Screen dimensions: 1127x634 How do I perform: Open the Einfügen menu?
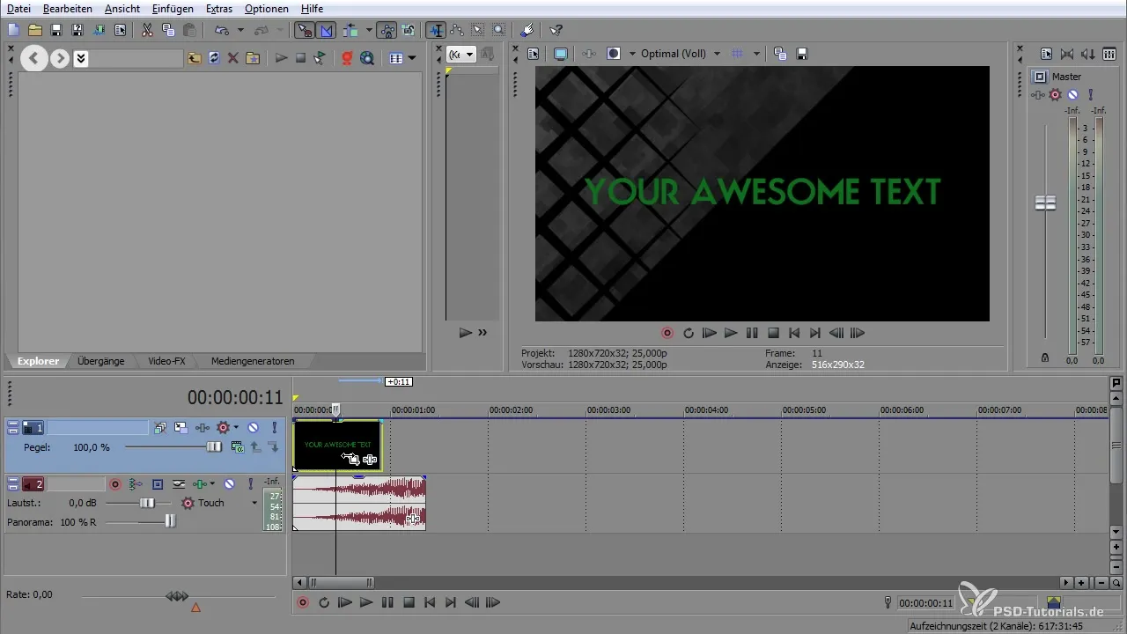point(173,8)
